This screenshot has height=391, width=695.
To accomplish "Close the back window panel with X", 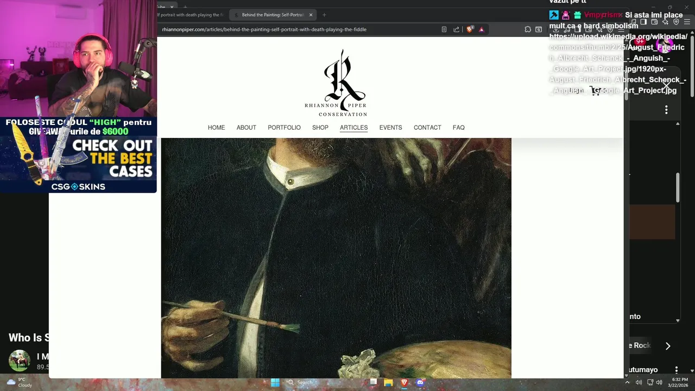I will click(x=666, y=86).
